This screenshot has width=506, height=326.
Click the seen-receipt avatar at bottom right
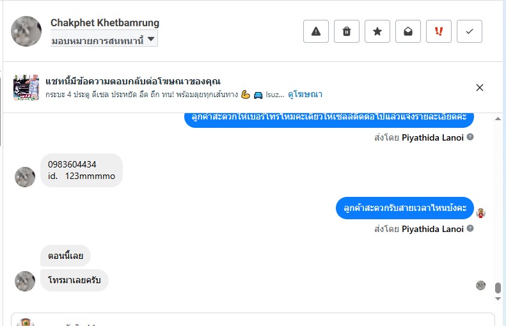[x=480, y=285]
